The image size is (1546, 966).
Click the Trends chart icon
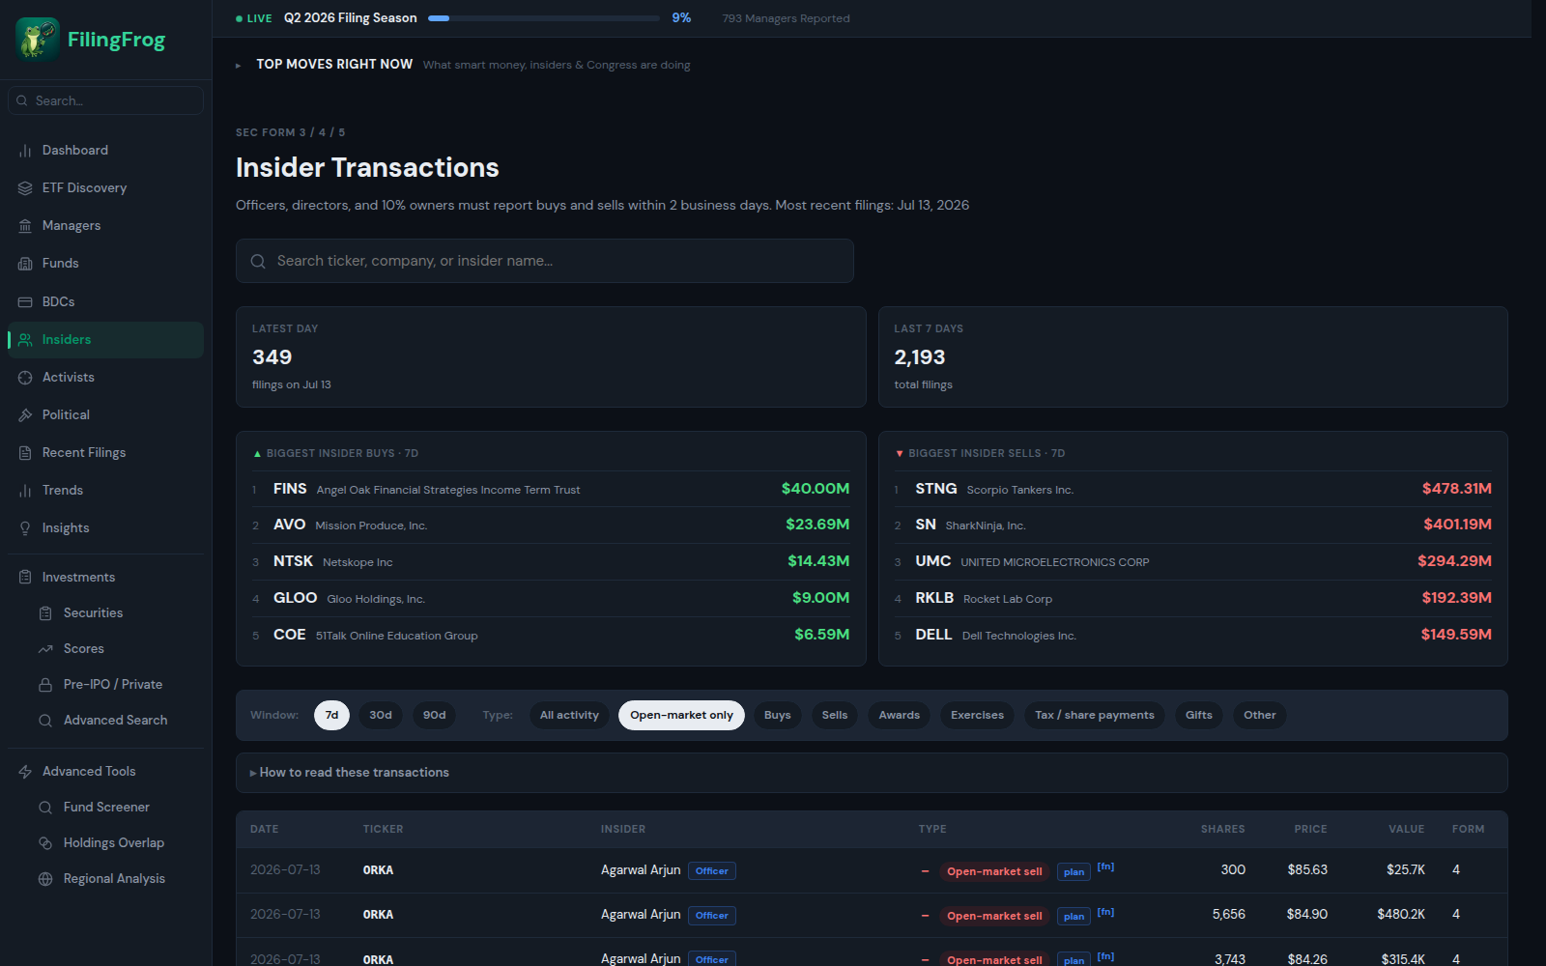[x=25, y=491]
